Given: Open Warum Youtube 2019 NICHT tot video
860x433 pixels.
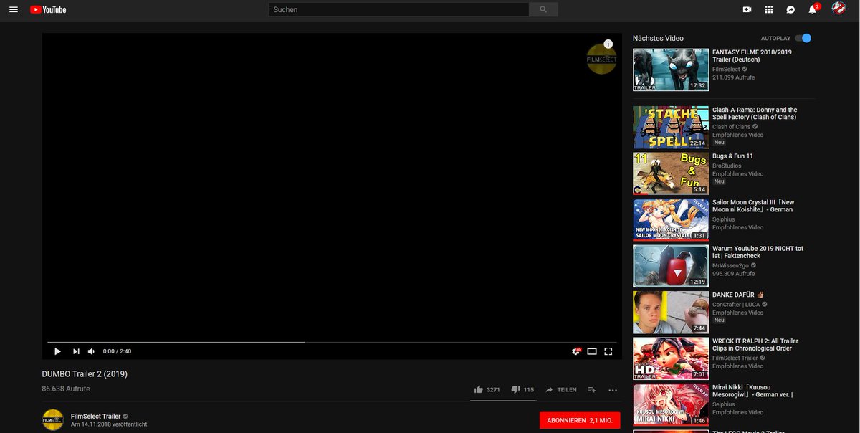Looking at the screenshot, I should point(758,252).
